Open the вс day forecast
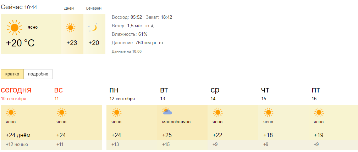This screenshot has width=358, height=152. click(59, 90)
